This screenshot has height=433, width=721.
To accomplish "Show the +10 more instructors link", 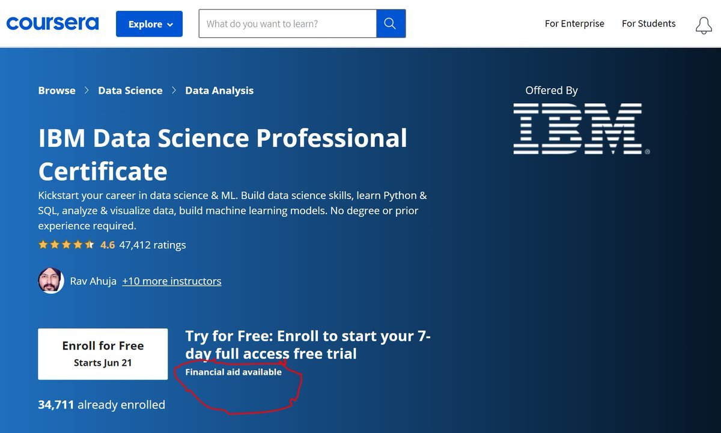I will pyautogui.click(x=172, y=281).
